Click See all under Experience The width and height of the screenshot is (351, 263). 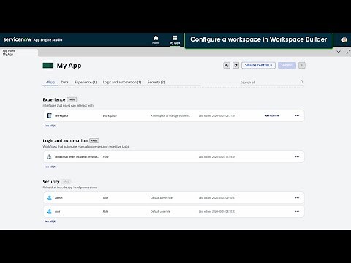[x=50, y=126]
